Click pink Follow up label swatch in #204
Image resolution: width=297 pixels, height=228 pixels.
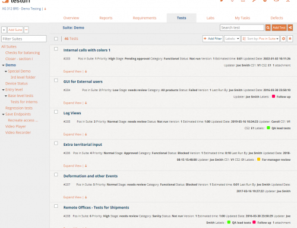click(273, 96)
